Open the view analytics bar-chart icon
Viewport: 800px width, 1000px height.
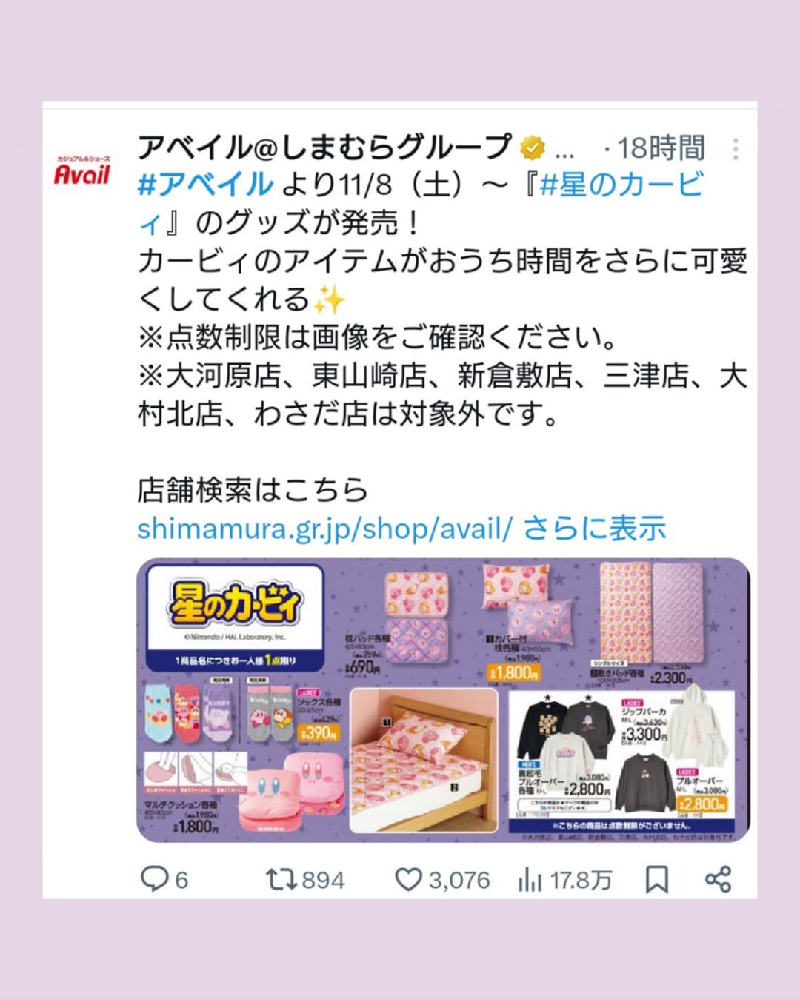point(530,881)
